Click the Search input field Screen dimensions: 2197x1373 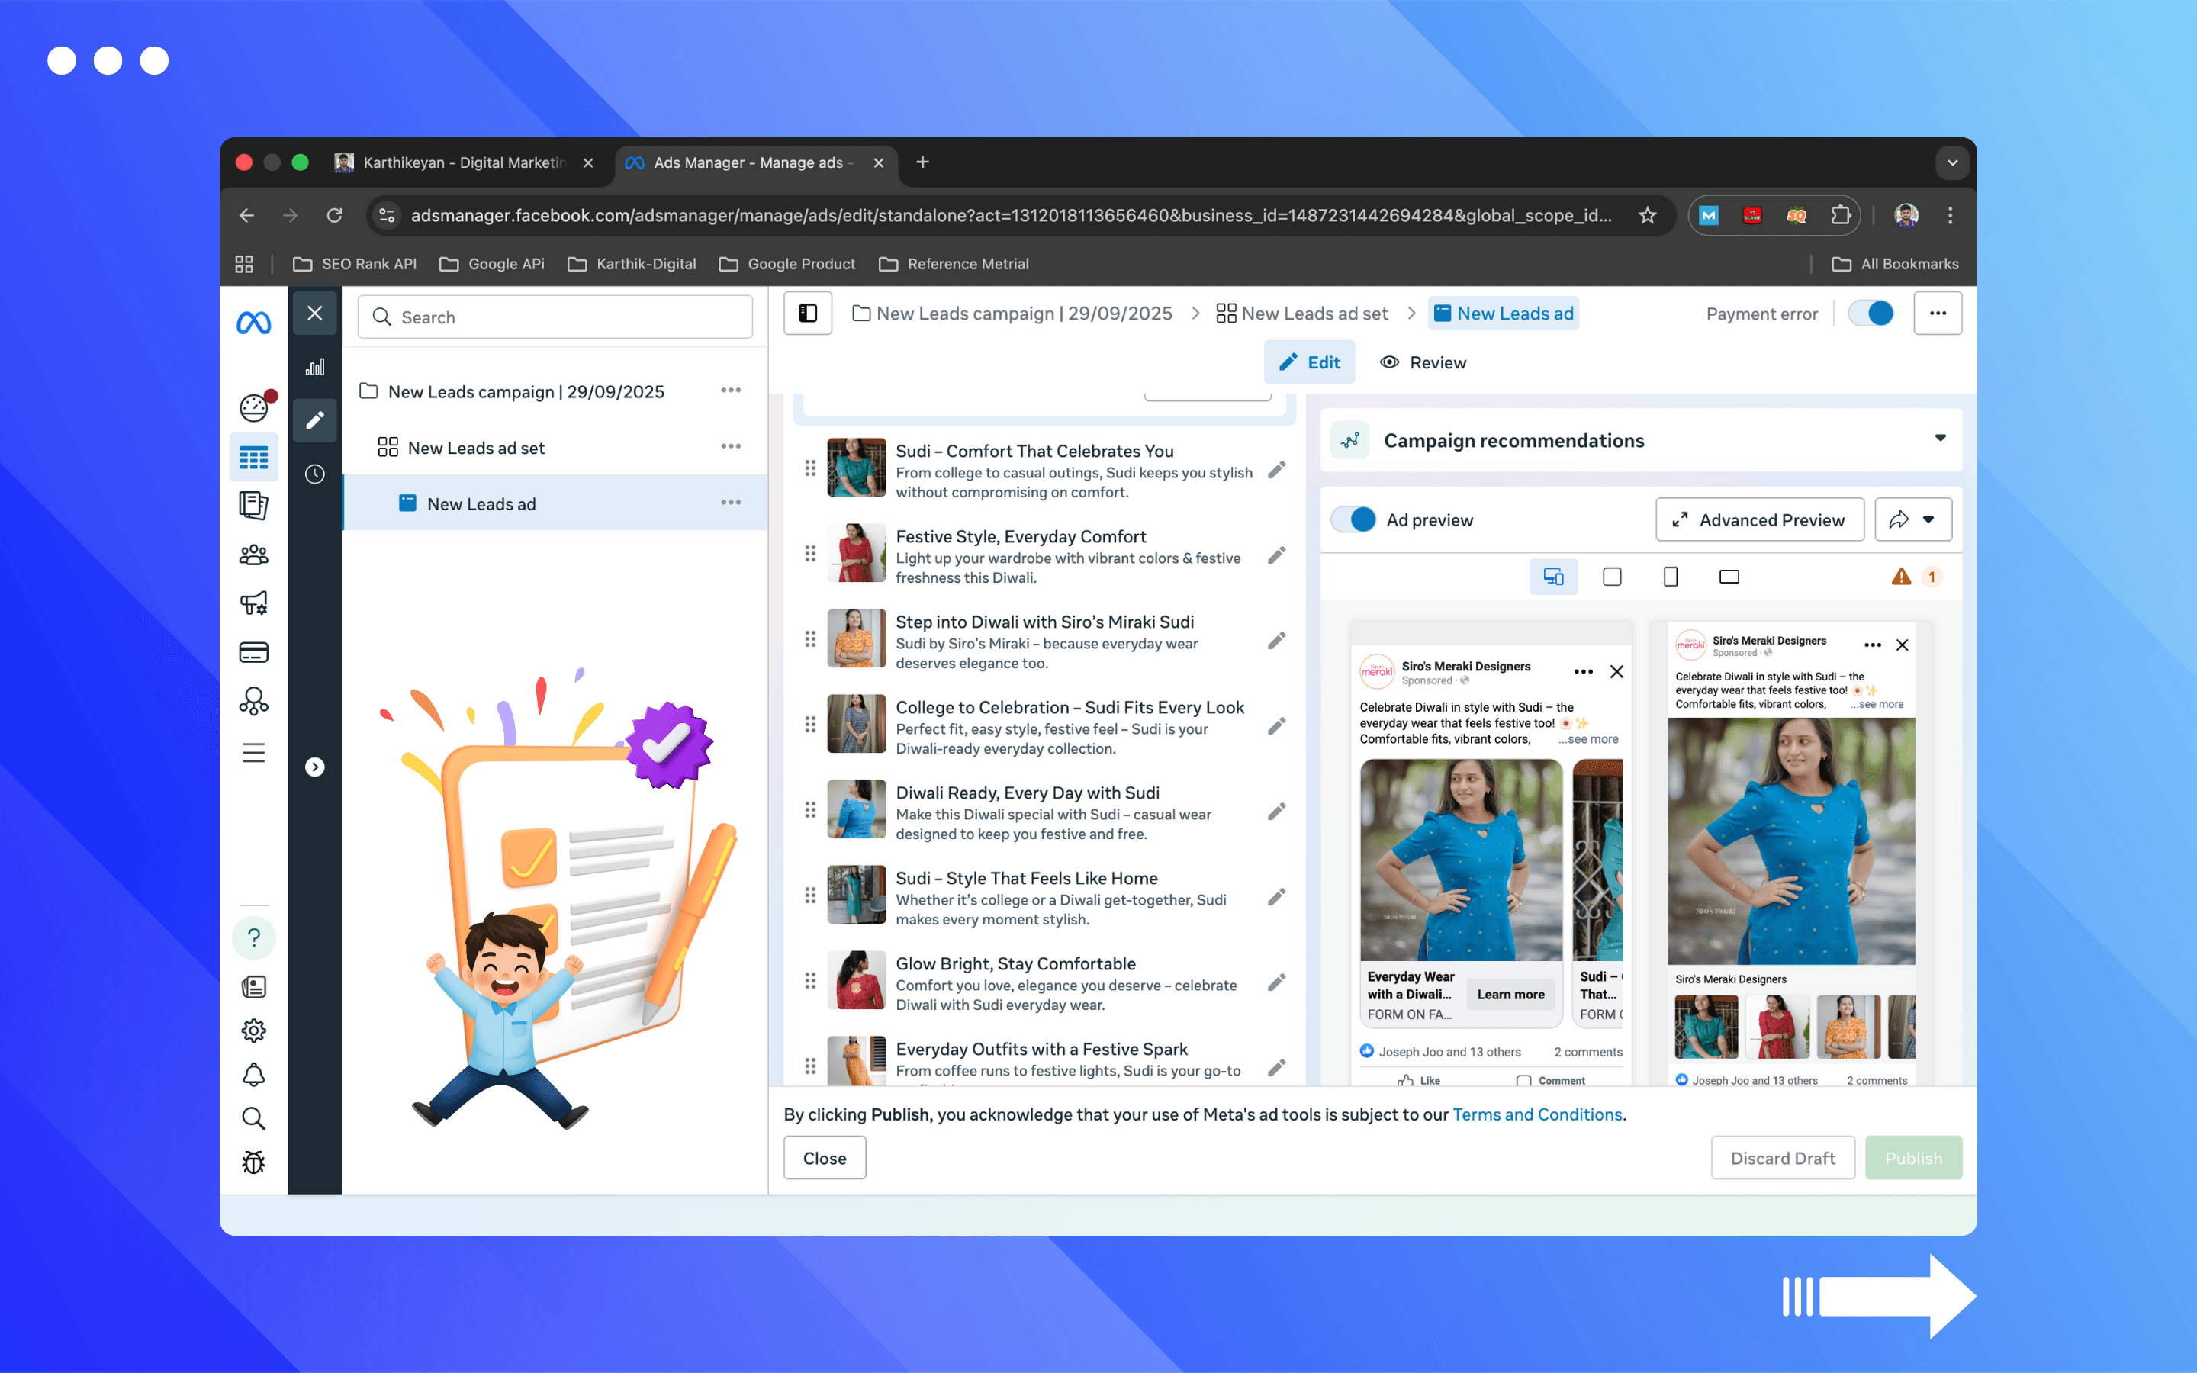click(x=555, y=317)
